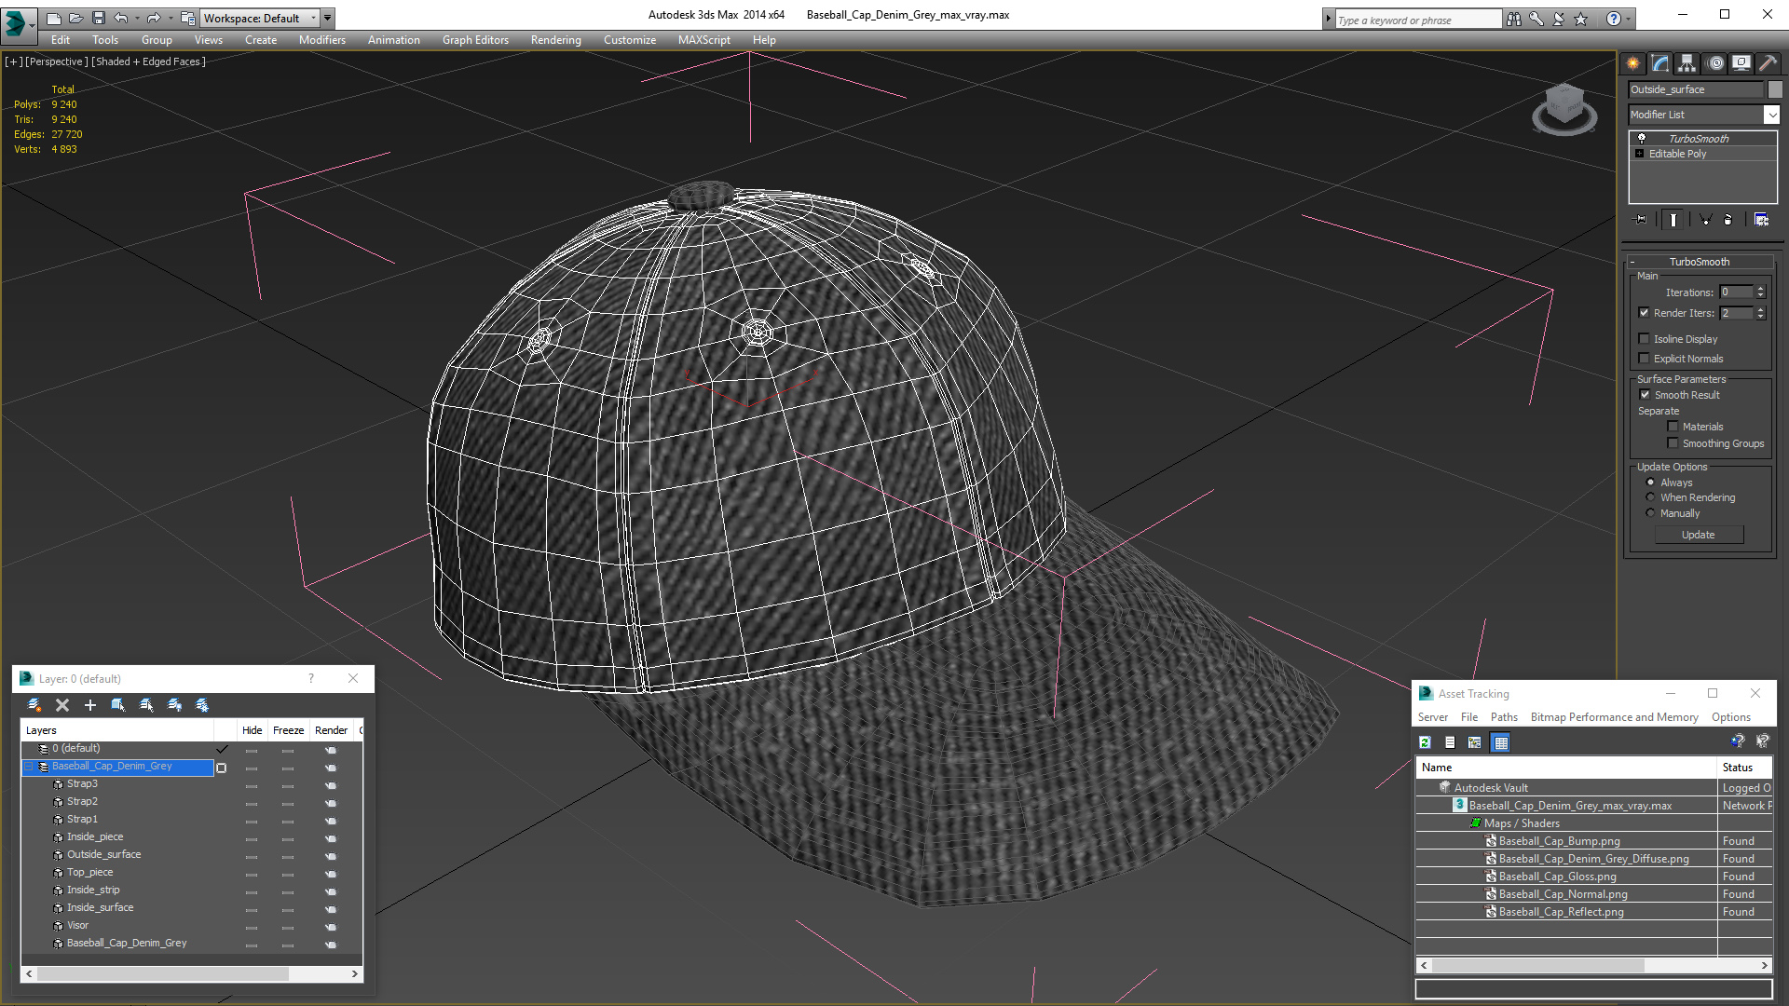Screen dimensions: 1789x1006
Task: Click Configure Modifier Sets icon
Action: click(x=1761, y=220)
